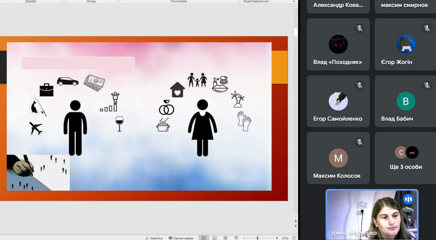The height and width of the screenshot is (240, 436).
Task: Open Александр Кова... participant tile
Action: (338, 6)
